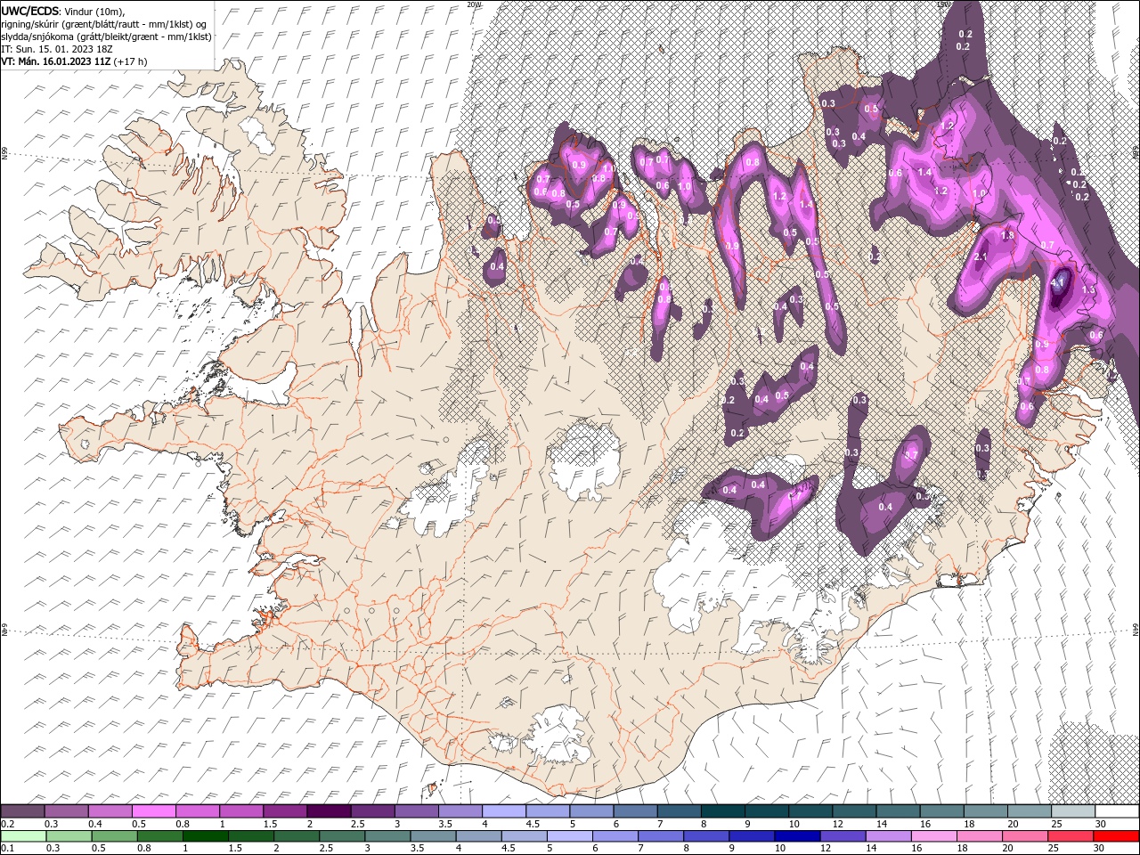Screen dimensions: 1140x855
Task: Pick the 0.5–0.8 bright pink snow legend swatch
Action: [153, 811]
